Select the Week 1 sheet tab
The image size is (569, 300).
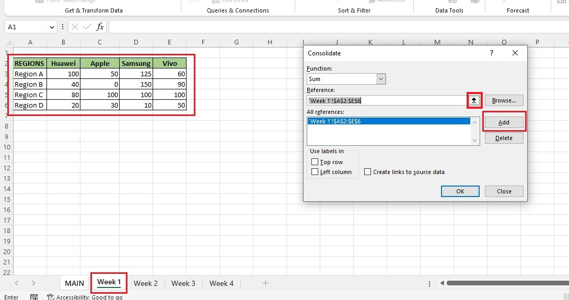tap(109, 282)
